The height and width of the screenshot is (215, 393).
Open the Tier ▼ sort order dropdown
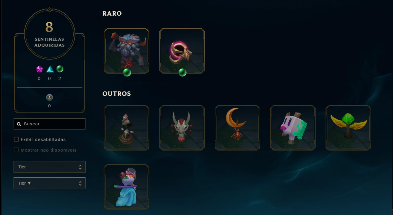(x=49, y=183)
